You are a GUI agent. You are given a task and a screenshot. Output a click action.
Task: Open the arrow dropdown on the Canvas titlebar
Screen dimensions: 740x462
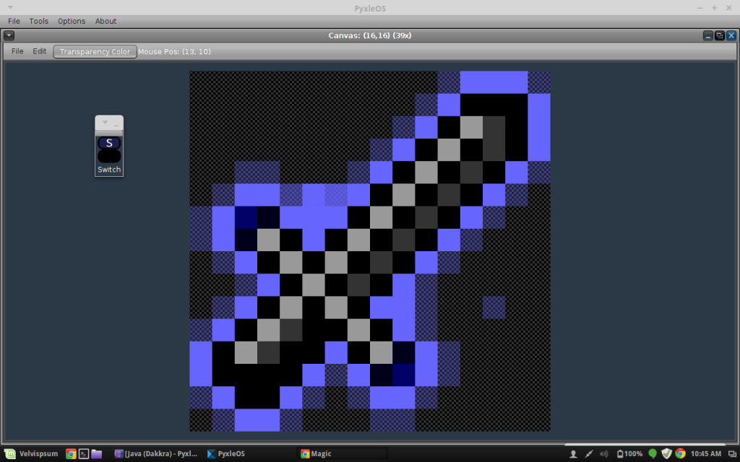(x=9, y=35)
